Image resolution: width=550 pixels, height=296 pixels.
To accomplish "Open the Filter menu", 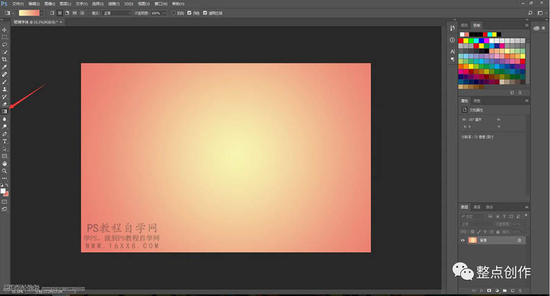I will point(113,4).
